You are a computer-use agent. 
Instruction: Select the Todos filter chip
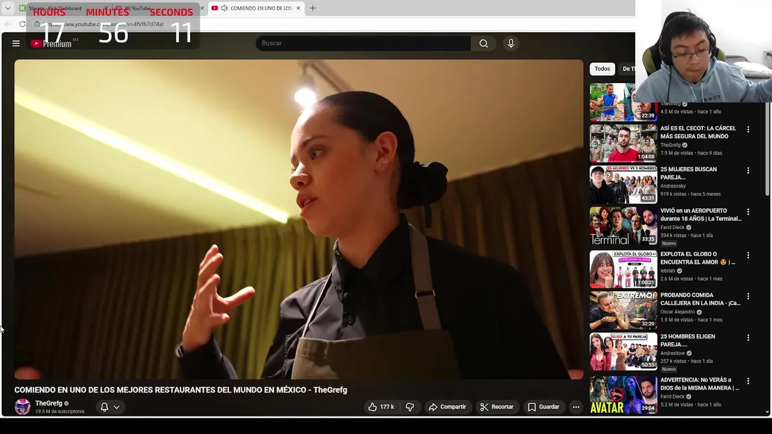(602, 69)
